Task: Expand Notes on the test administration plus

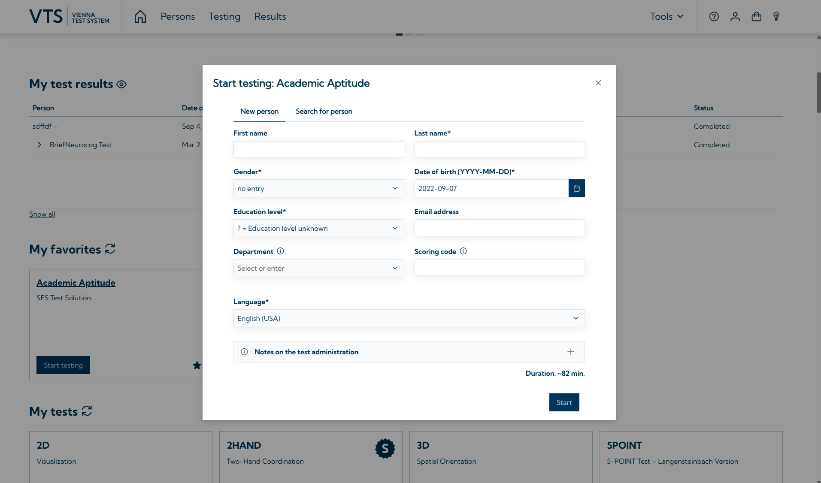Action: point(570,352)
